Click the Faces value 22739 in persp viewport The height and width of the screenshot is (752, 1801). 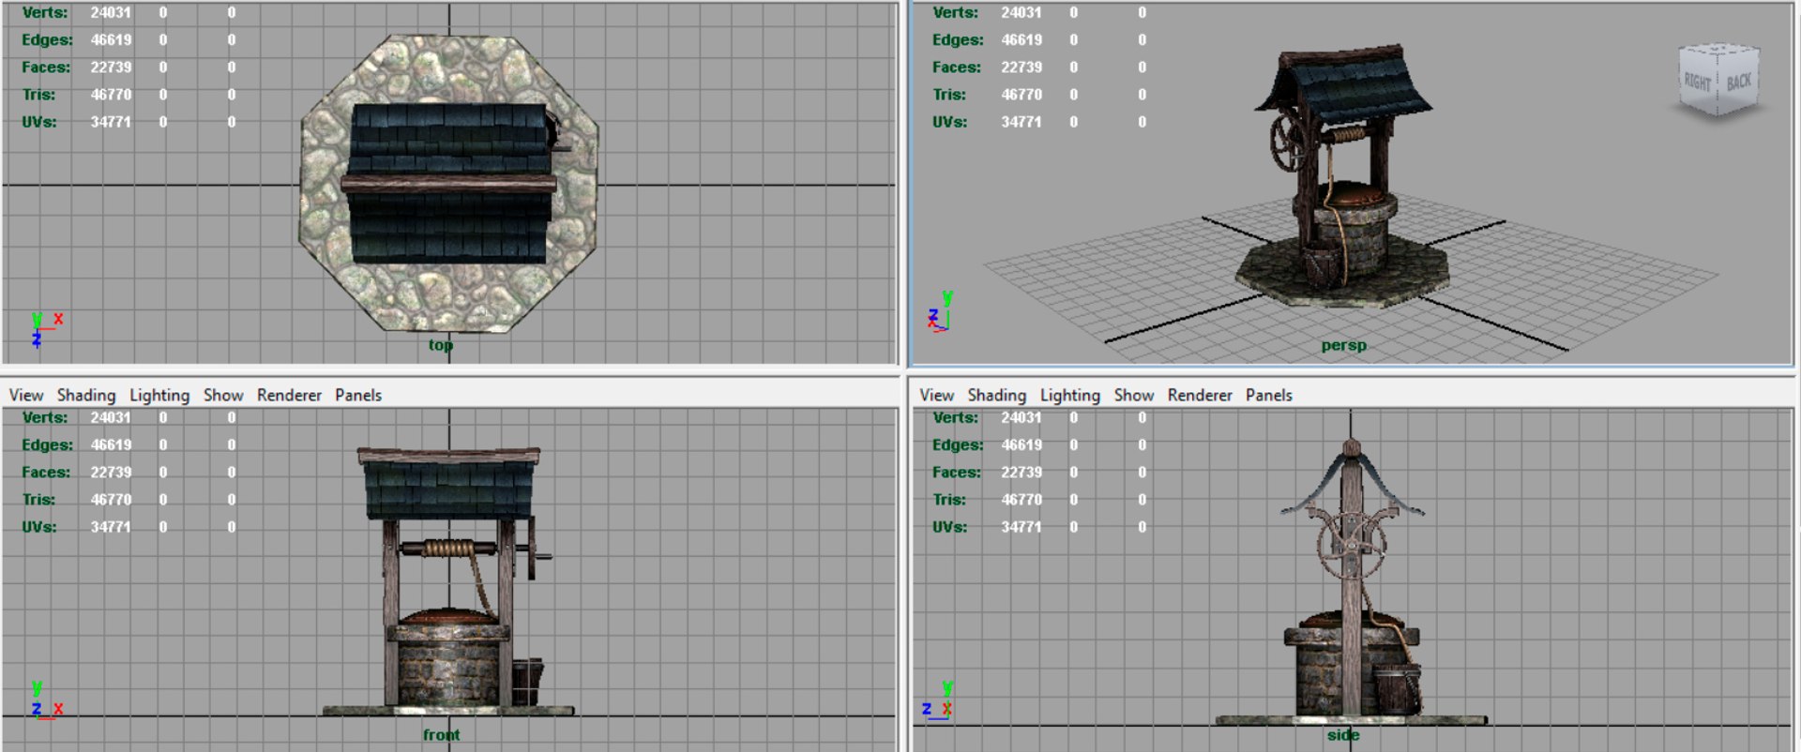click(x=1022, y=68)
